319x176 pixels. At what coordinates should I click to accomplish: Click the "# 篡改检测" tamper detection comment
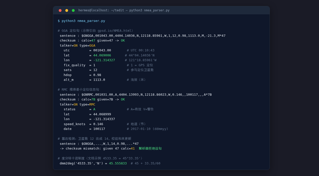pos(95,139)
